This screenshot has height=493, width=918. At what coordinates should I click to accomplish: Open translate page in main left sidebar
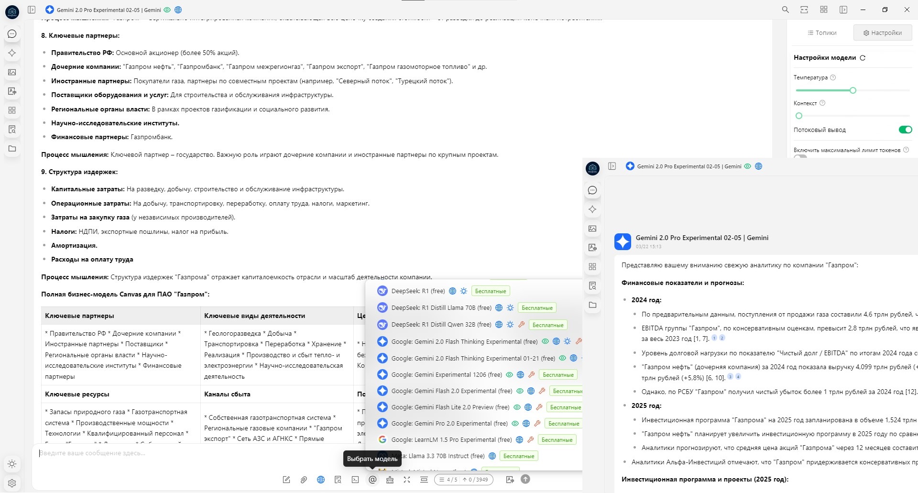click(12, 91)
